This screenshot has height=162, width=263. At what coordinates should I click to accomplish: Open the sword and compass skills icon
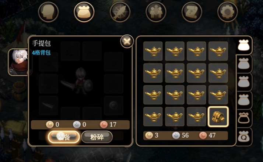point(120,12)
